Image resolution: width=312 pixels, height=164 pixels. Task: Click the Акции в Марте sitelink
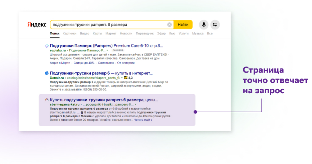(x=60, y=63)
